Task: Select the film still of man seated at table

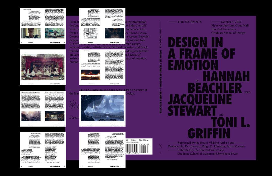Action: click(x=55, y=33)
